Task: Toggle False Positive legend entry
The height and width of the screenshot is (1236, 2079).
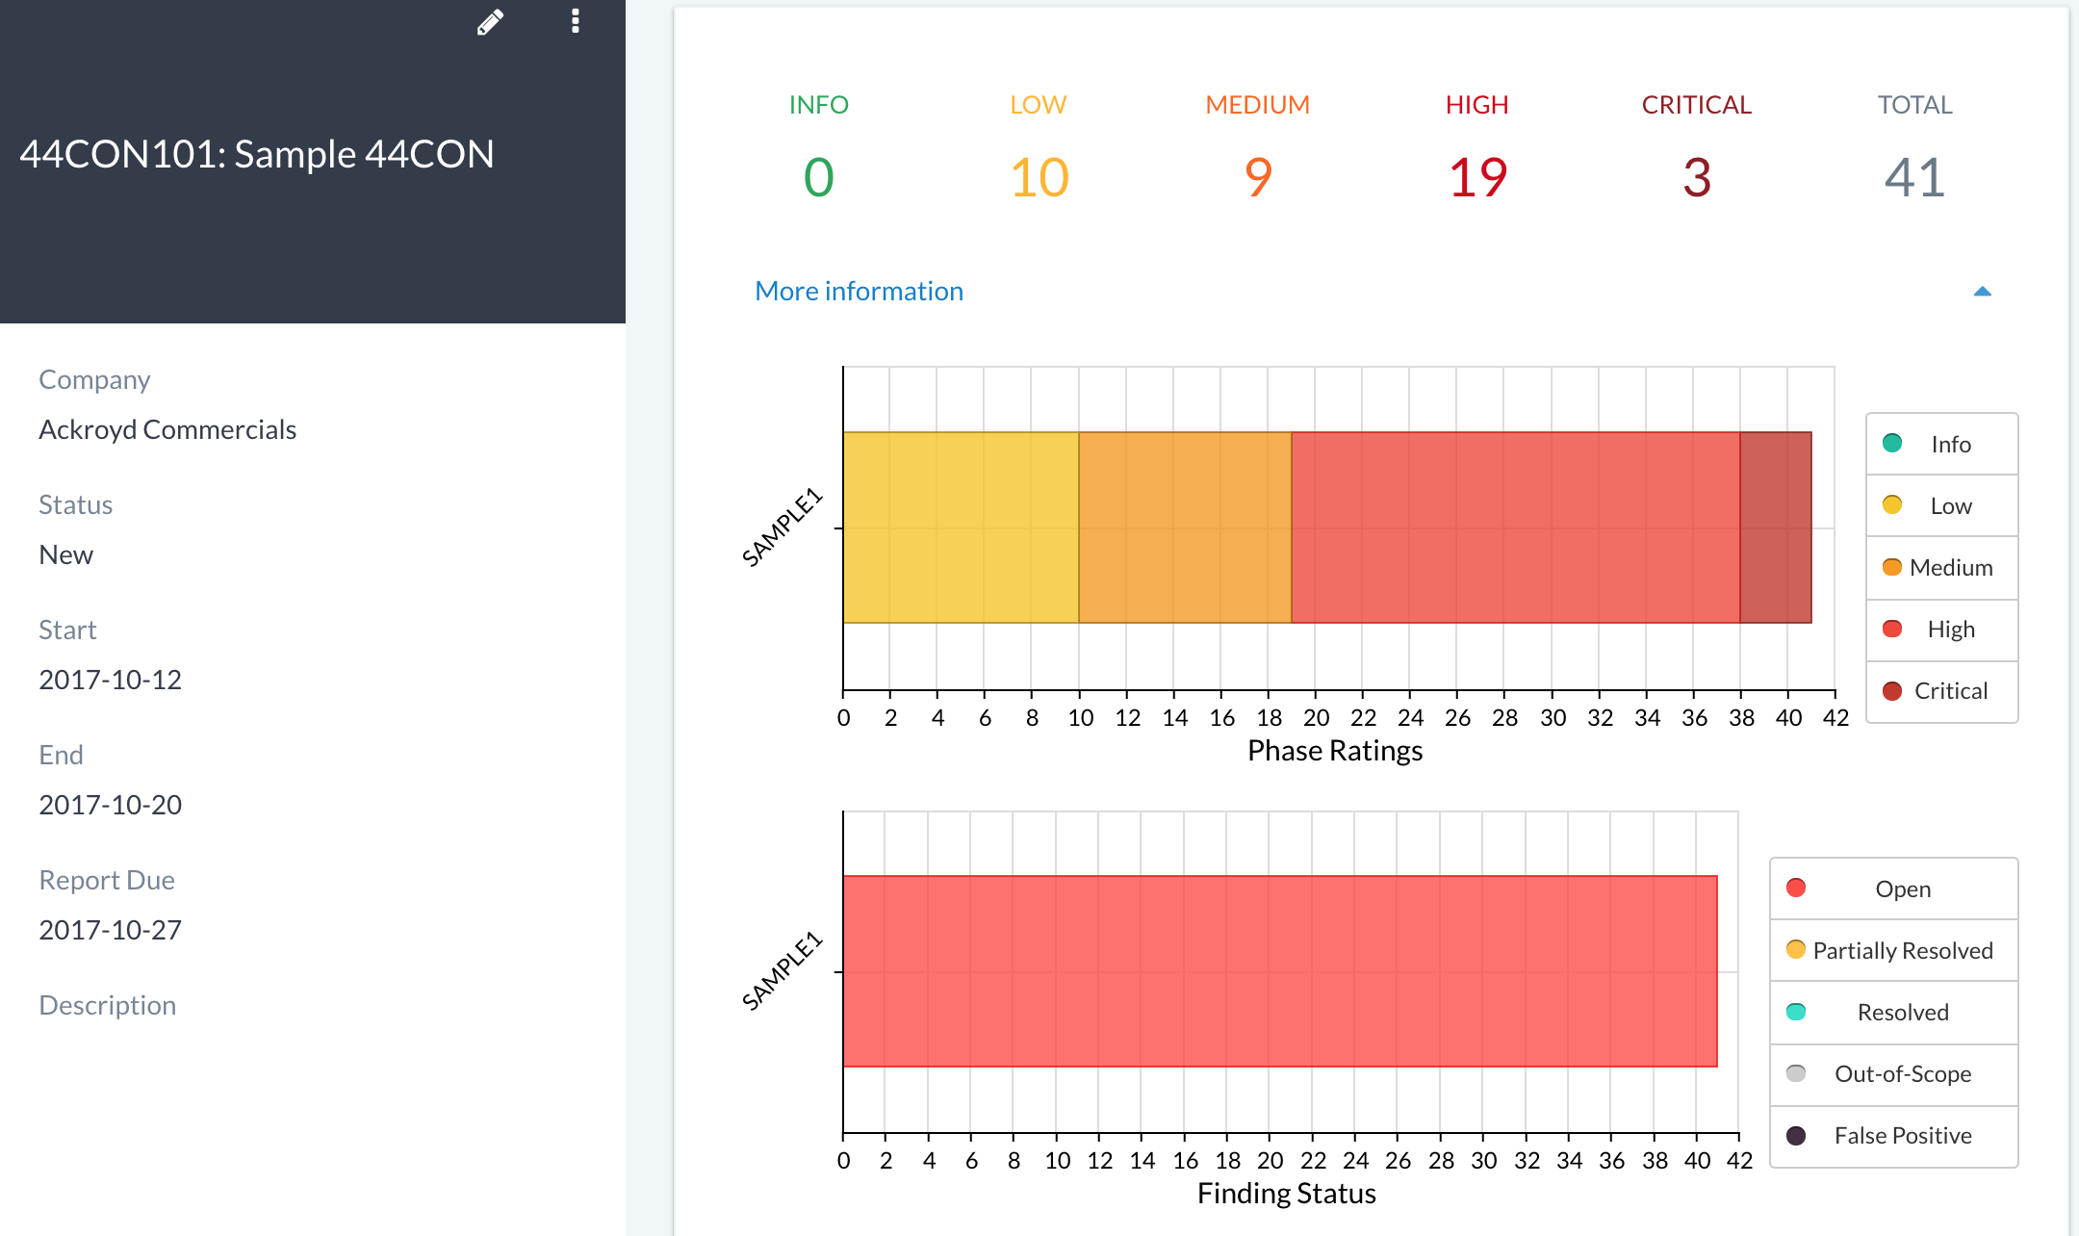Action: (x=1893, y=1135)
